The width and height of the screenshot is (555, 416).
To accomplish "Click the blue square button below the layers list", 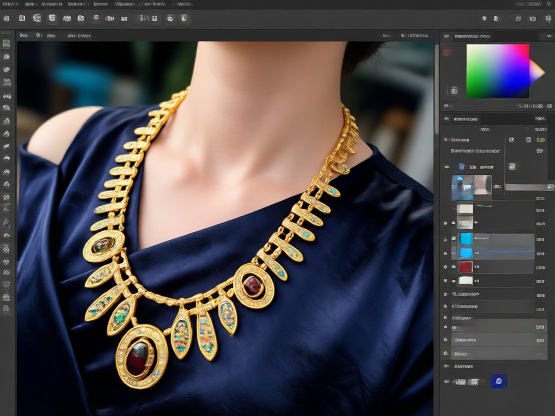I will (x=499, y=381).
